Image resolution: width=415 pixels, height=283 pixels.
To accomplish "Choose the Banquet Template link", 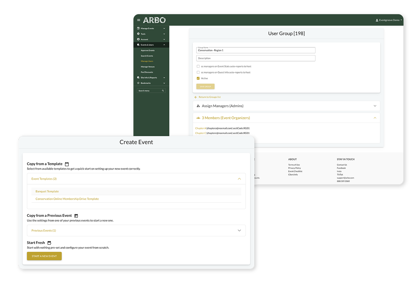I will (x=47, y=192).
